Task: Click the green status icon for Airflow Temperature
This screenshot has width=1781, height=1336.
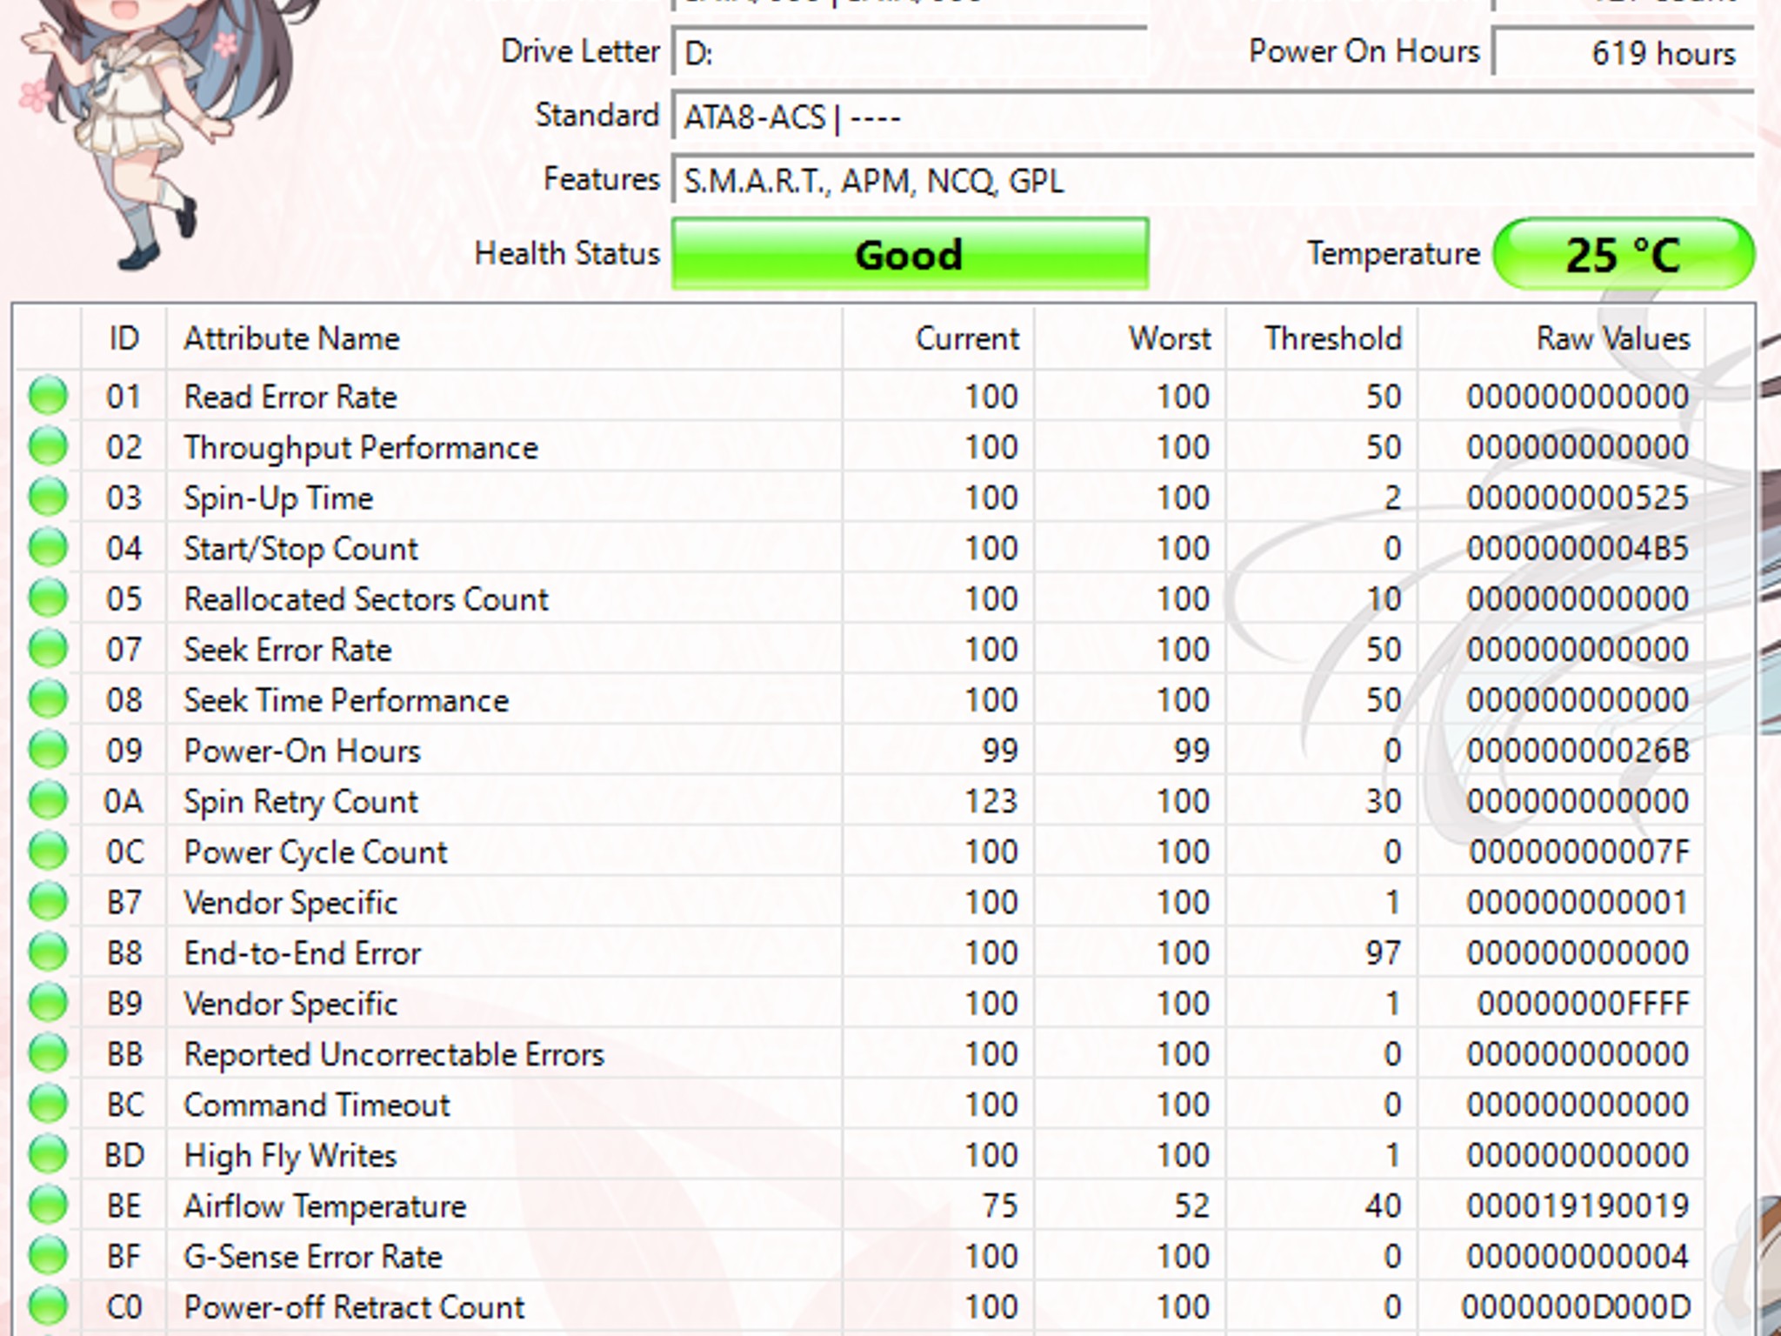Action: point(48,1206)
